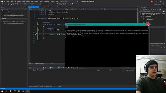Toggle the 0 of 1 Message filter

[63, 68]
